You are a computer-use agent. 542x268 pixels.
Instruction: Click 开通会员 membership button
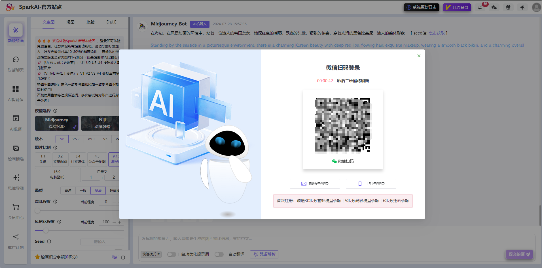click(x=457, y=7)
